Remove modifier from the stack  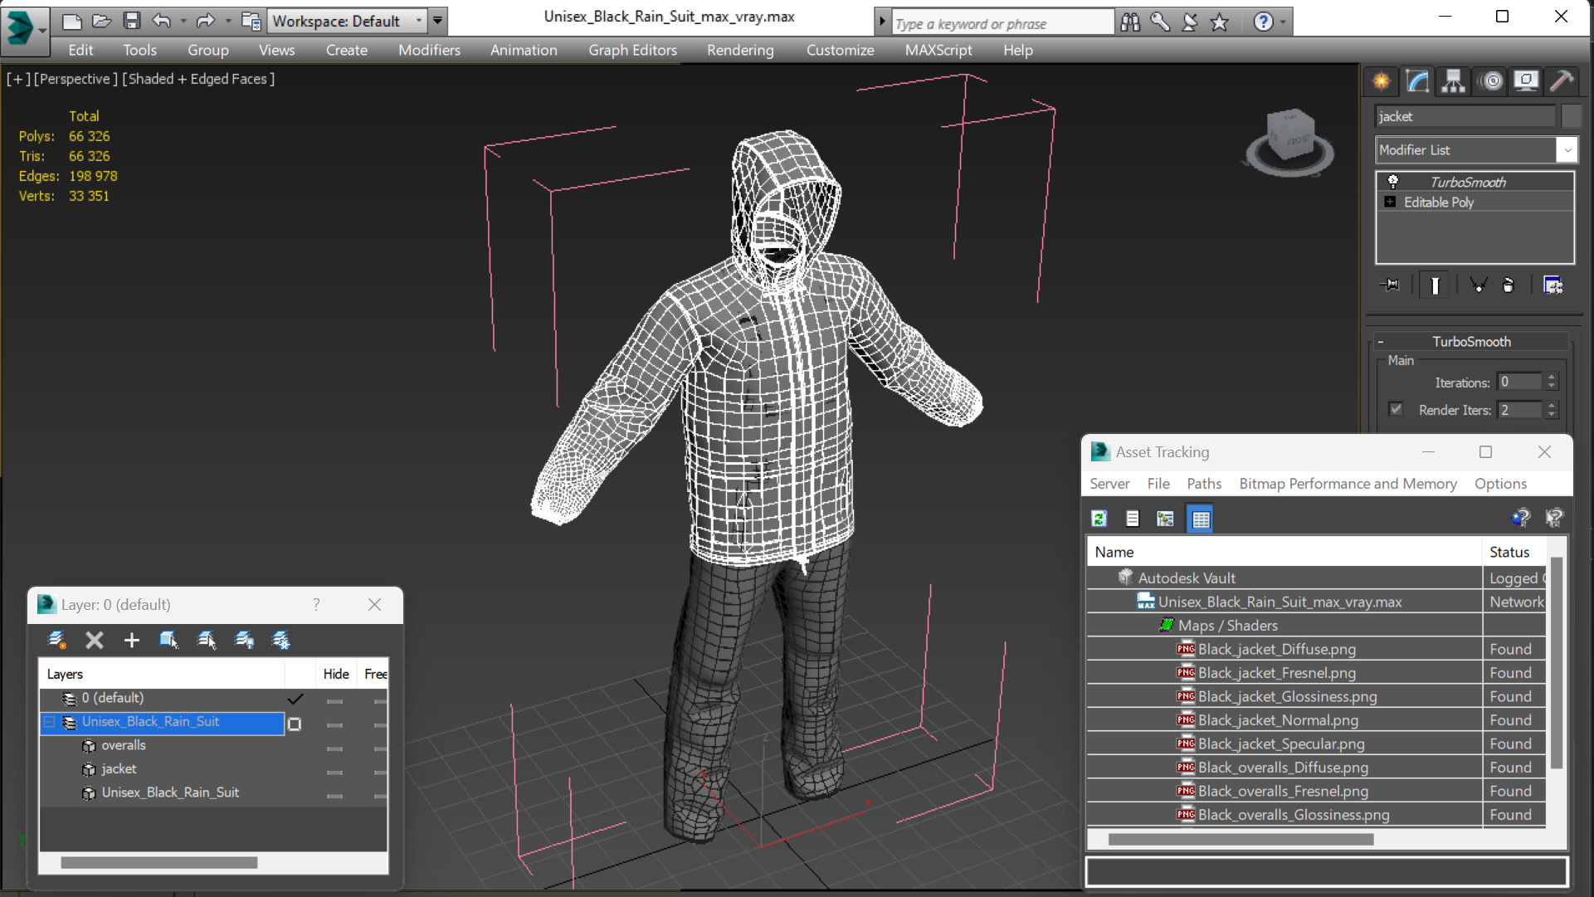pos(1509,285)
